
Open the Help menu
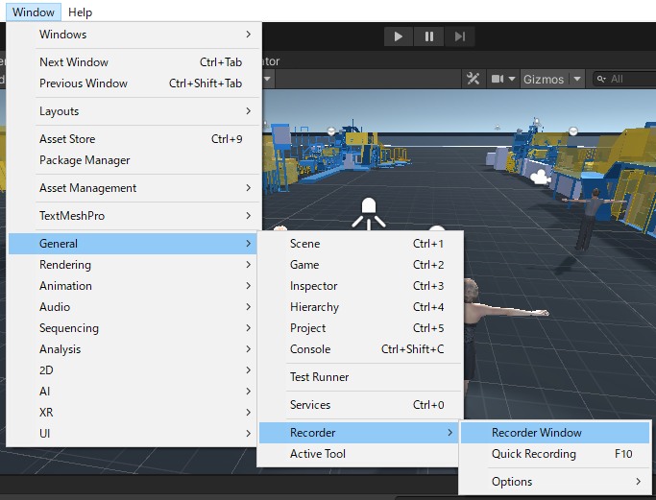coord(81,12)
